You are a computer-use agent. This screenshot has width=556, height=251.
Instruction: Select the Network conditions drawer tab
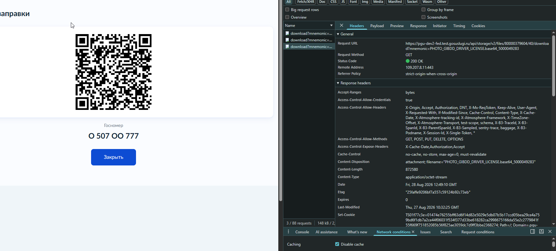393,232
